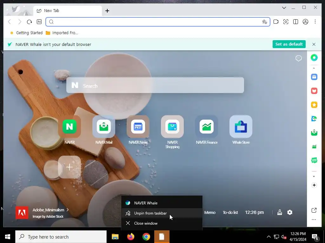Open the Webtoon sidebar icon
The width and height of the screenshot is (325, 243).
pos(314,160)
